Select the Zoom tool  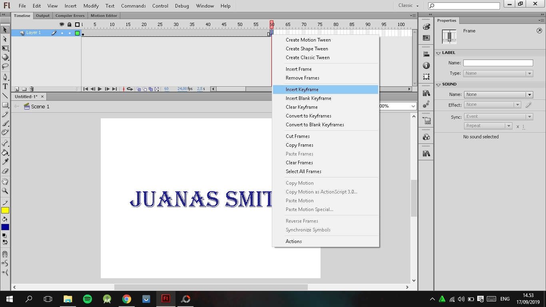[x=5, y=190]
